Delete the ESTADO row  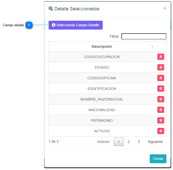[161, 67]
